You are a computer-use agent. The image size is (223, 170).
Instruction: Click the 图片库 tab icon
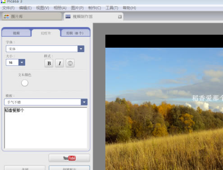tap(6, 17)
